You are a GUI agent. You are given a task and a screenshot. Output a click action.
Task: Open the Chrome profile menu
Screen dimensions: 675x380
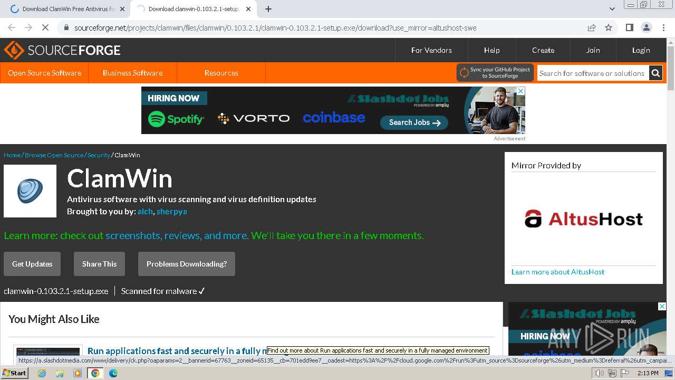(646, 27)
